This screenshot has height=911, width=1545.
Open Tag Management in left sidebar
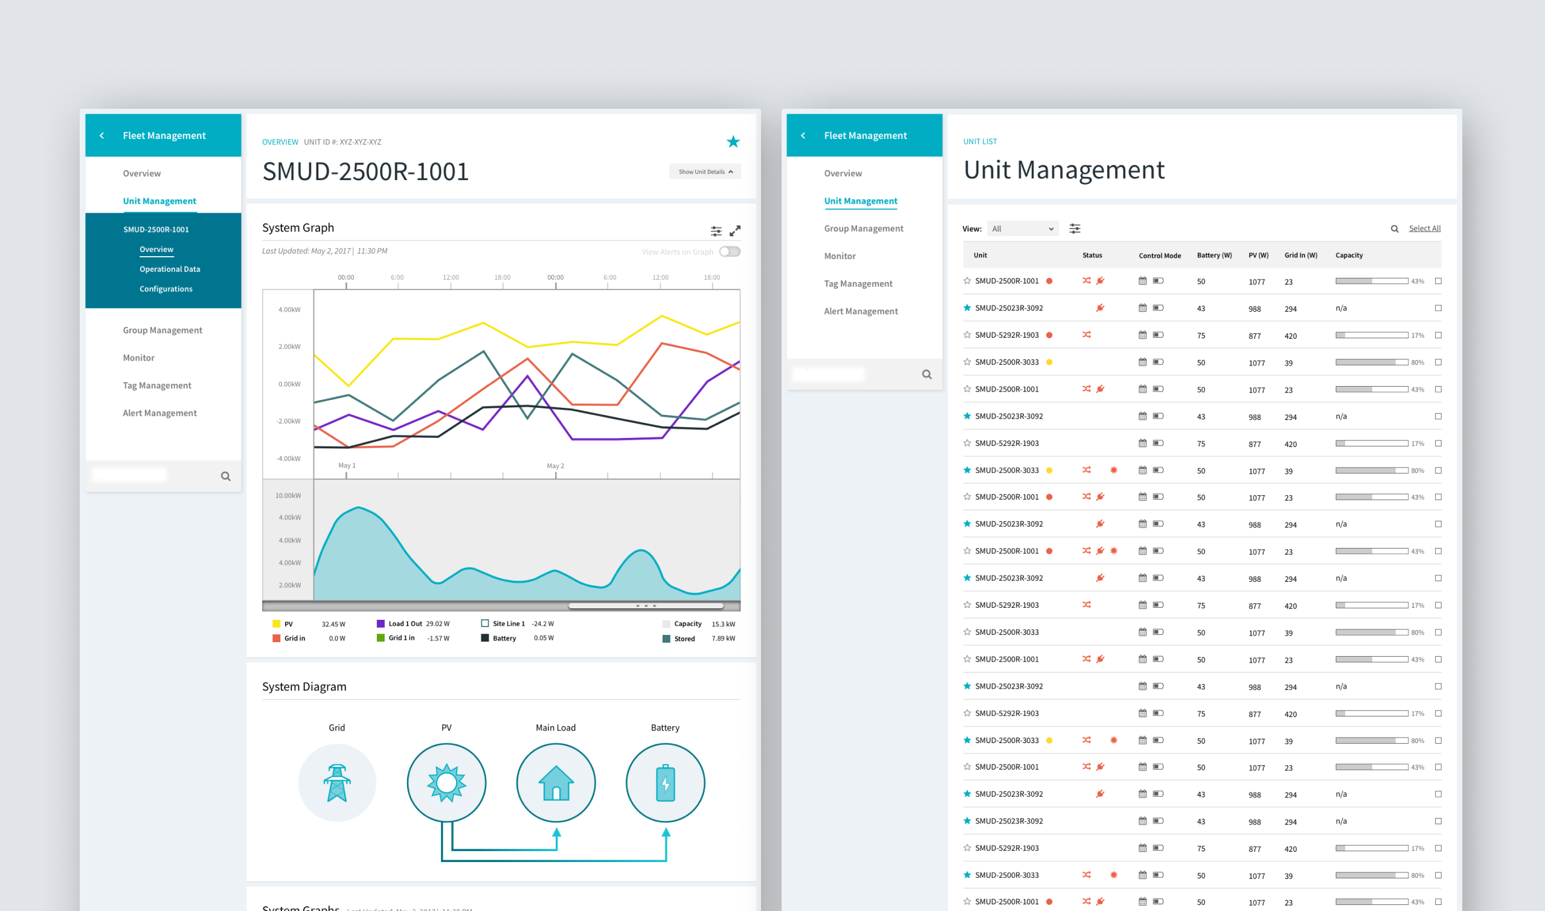click(x=157, y=385)
